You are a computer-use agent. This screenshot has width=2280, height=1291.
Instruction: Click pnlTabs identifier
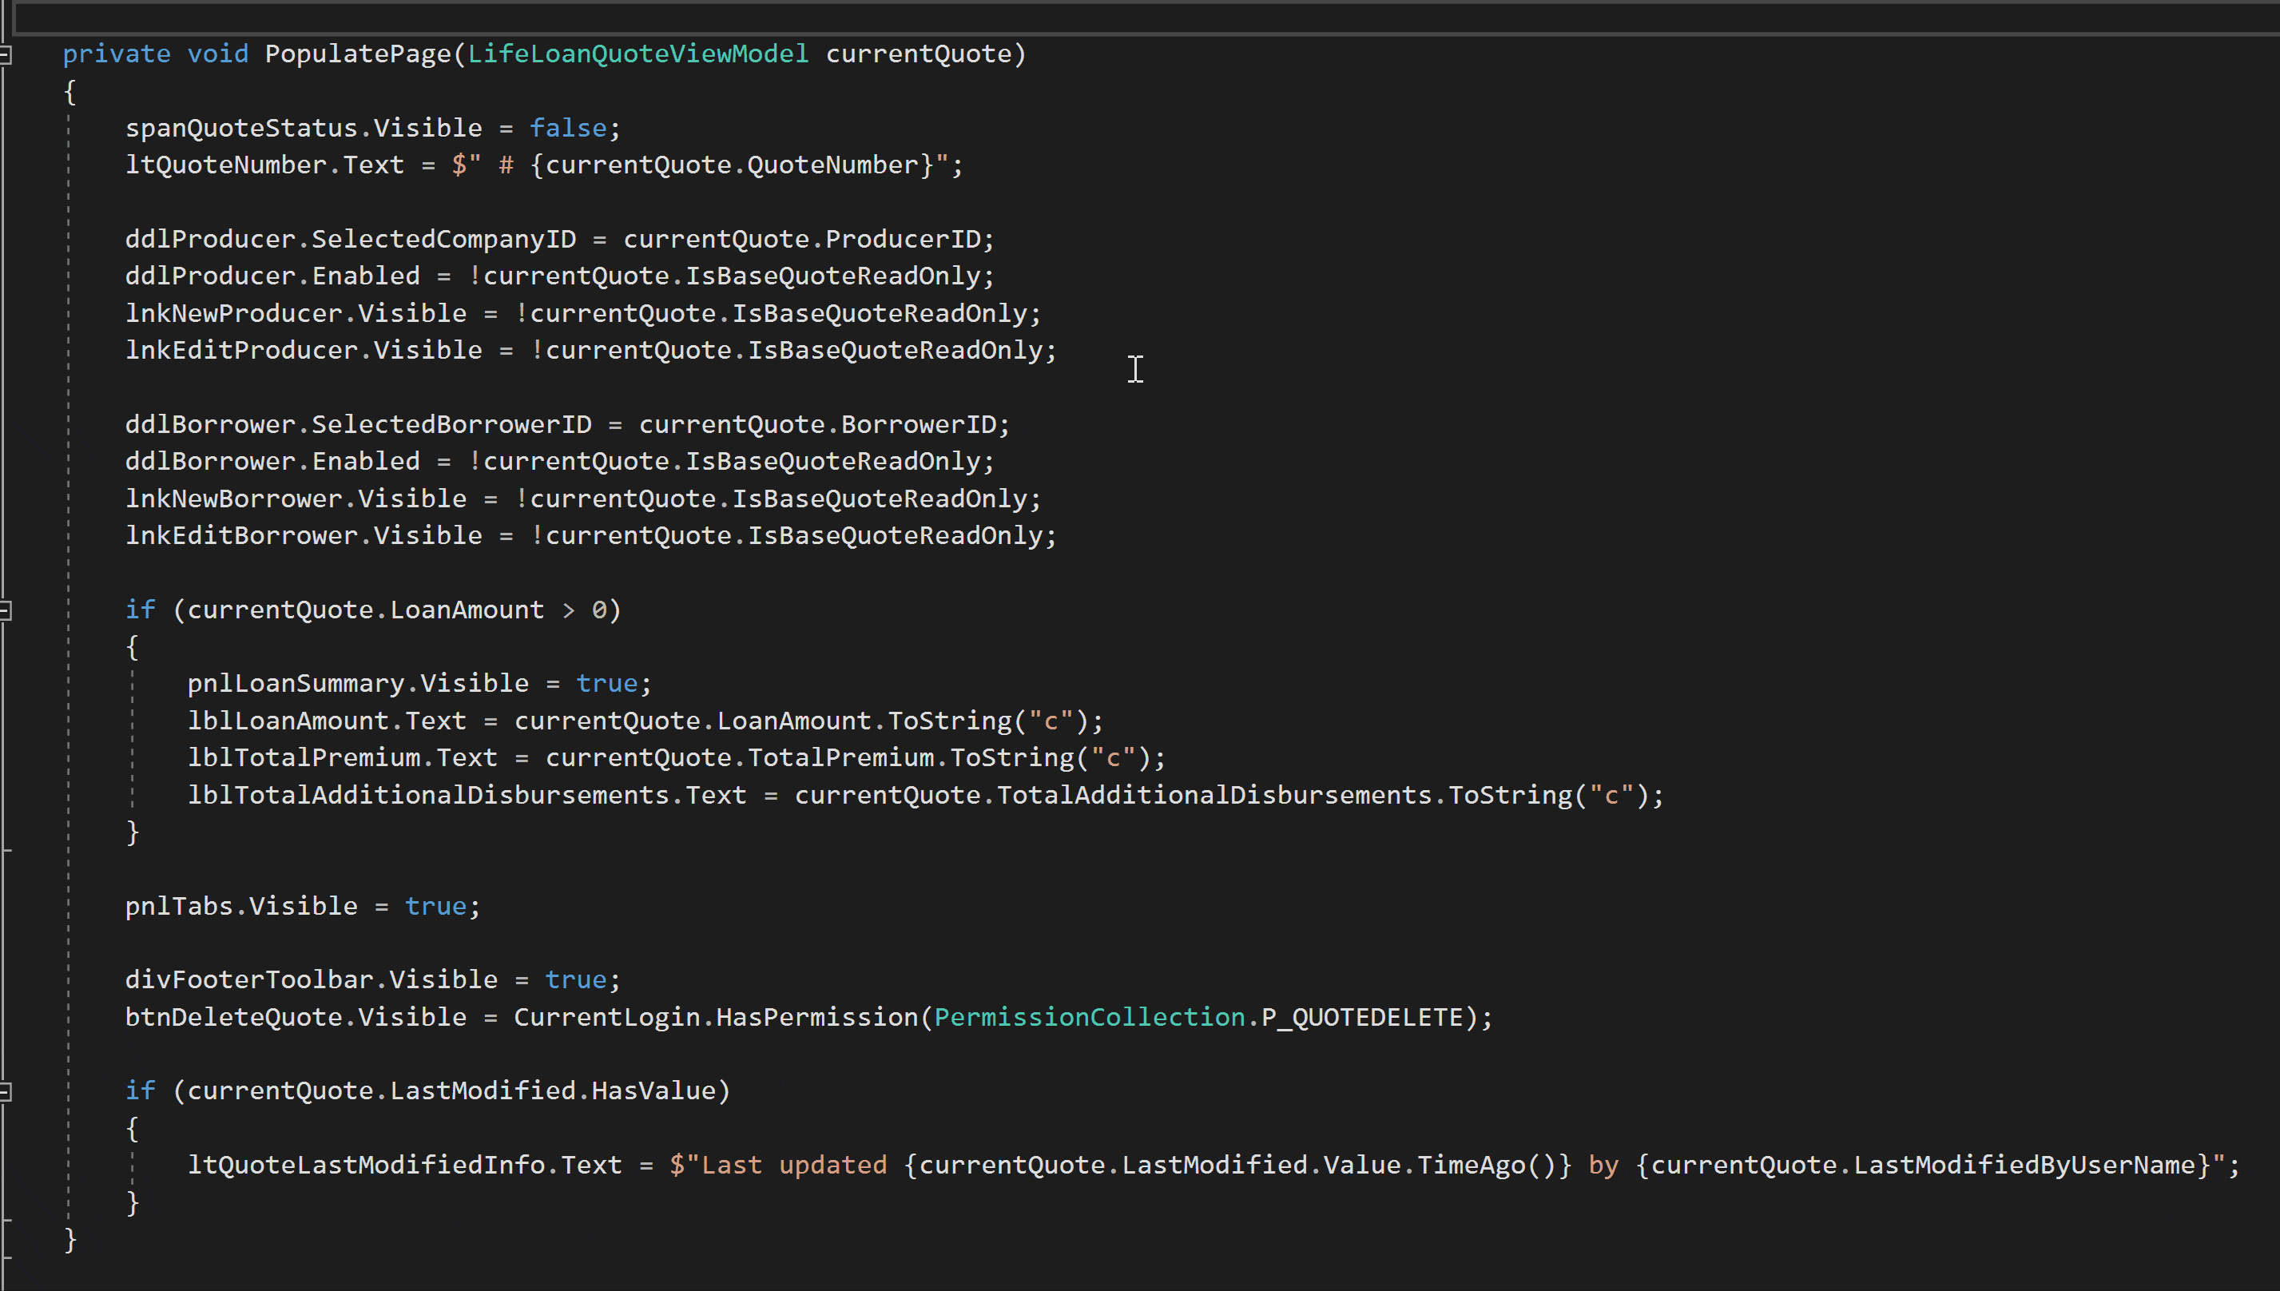point(178,906)
